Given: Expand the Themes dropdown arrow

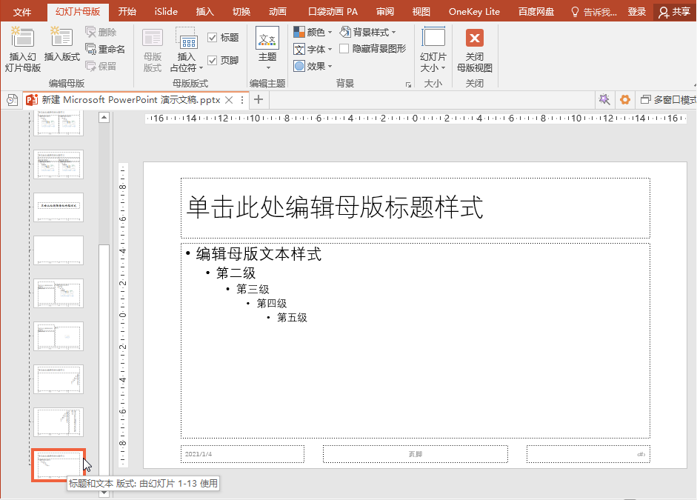Looking at the screenshot, I should click(268, 68).
